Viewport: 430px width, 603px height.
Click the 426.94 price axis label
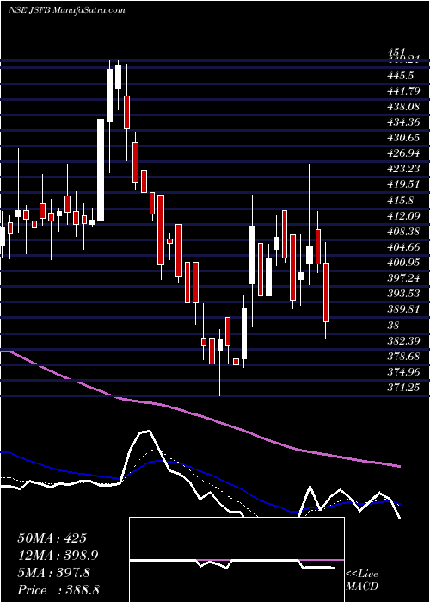tap(402, 153)
